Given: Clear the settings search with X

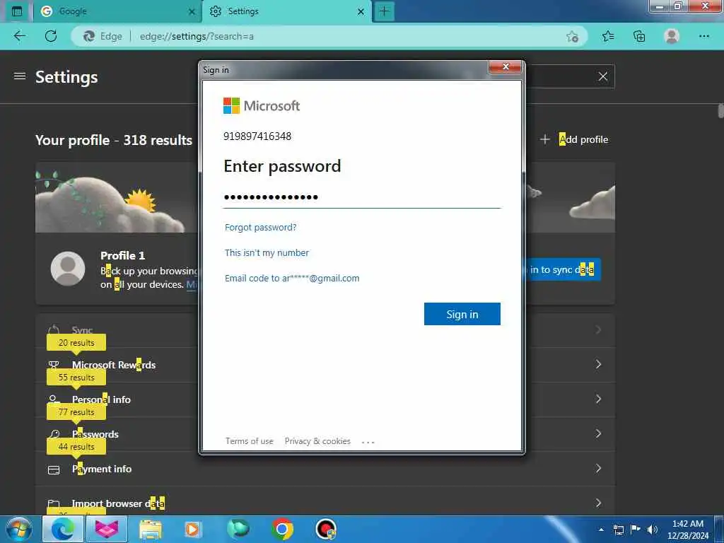Looking at the screenshot, I should tap(602, 76).
